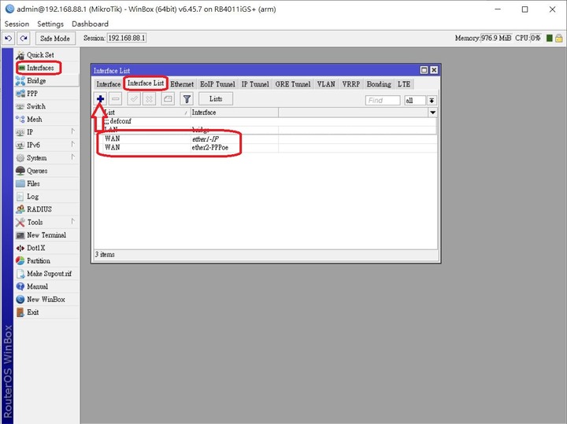Switch to the Bonding tab

tap(379, 84)
